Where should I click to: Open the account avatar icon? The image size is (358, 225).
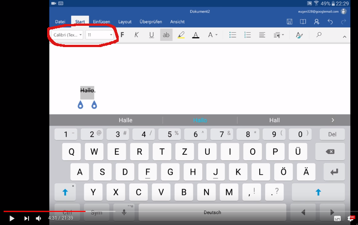343,11
